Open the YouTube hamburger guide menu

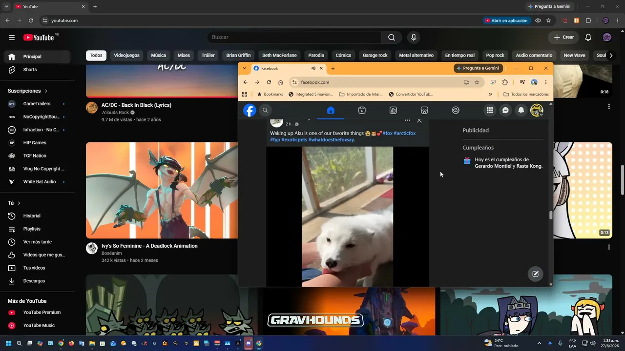(12, 37)
